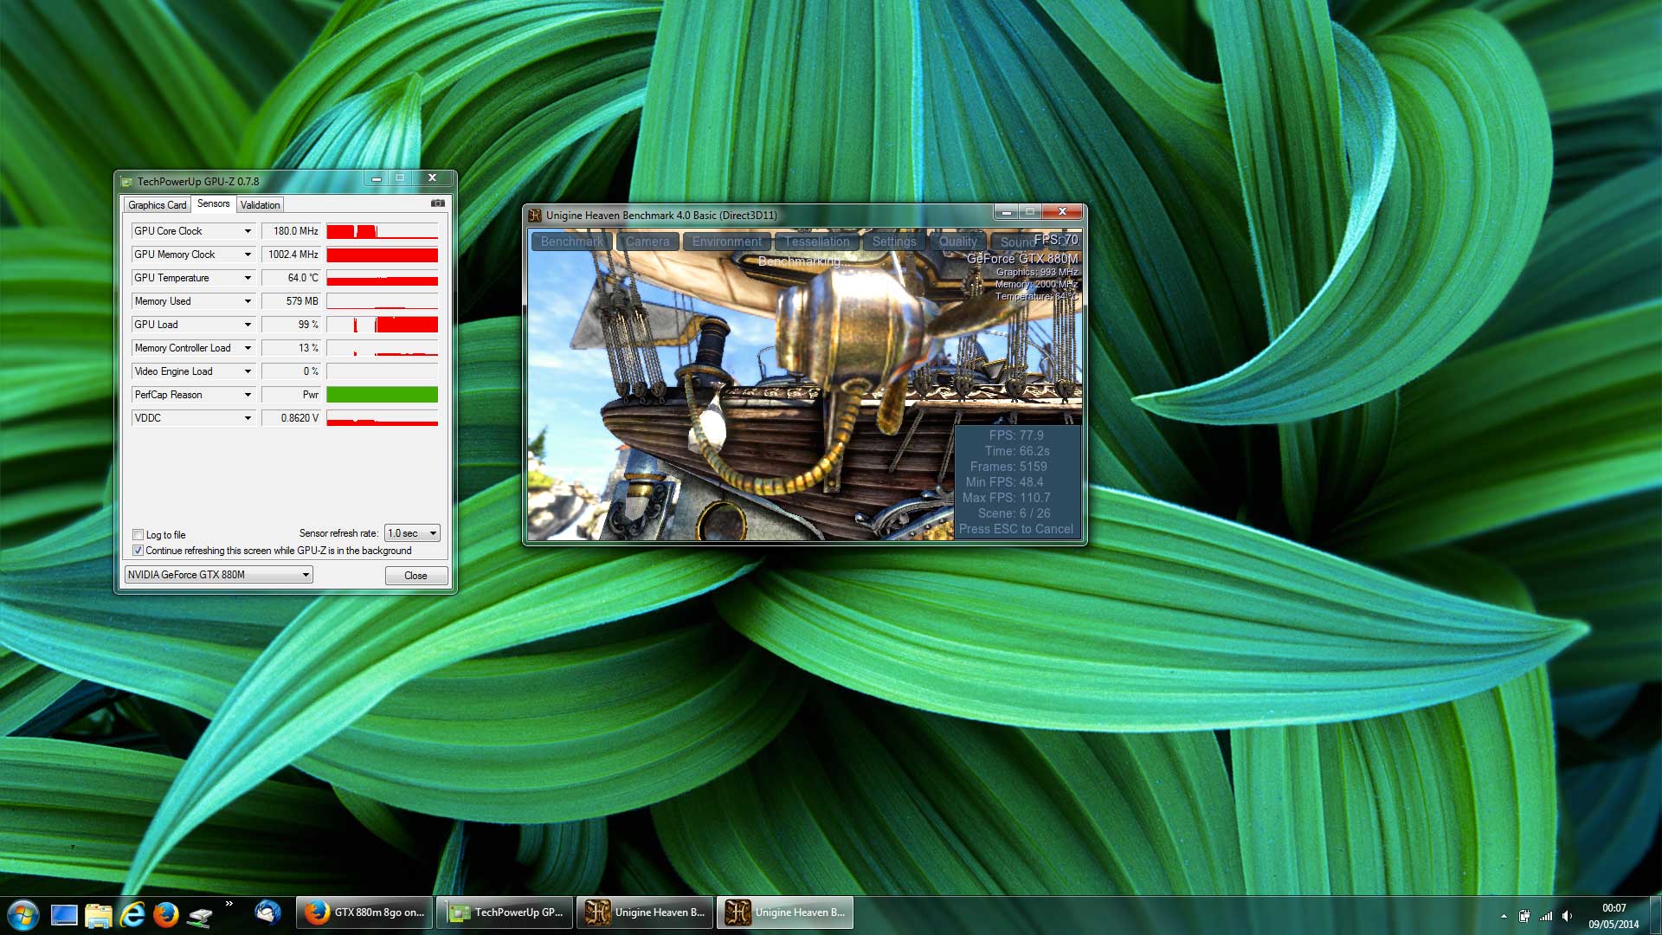Enable the Log to file checkbox
The image size is (1662, 935).
click(138, 535)
